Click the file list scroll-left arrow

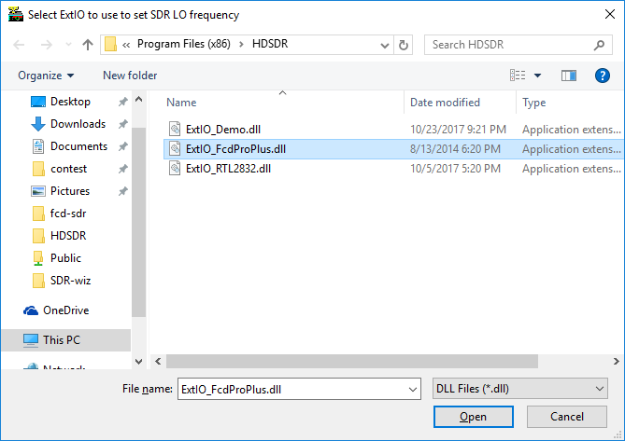(x=158, y=361)
